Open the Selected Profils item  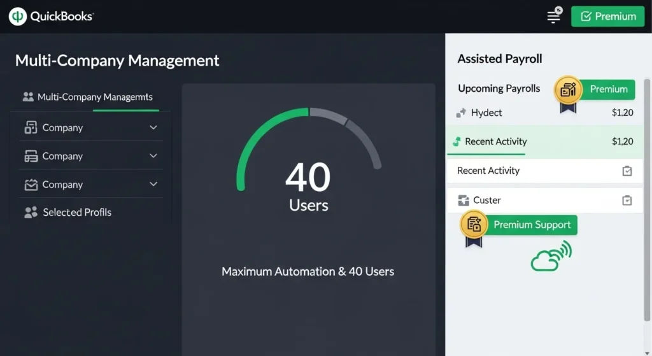76,213
